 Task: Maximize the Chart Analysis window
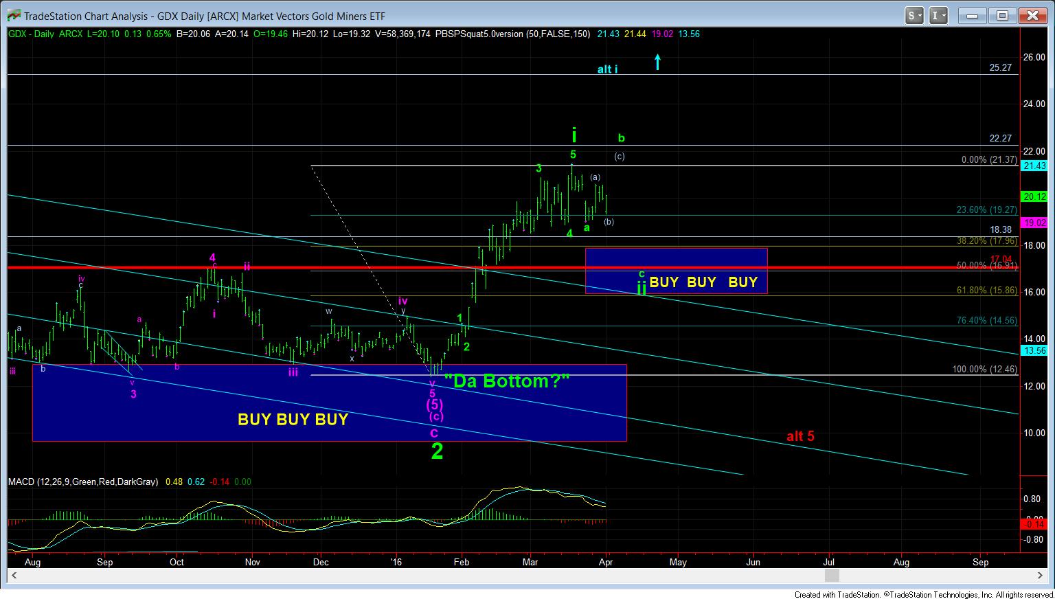[x=1003, y=16]
